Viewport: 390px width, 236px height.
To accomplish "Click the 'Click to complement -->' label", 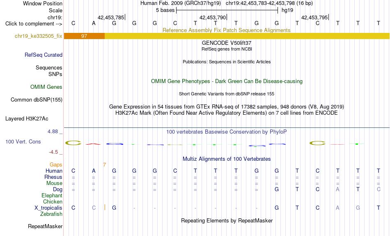I will (x=34, y=24).
